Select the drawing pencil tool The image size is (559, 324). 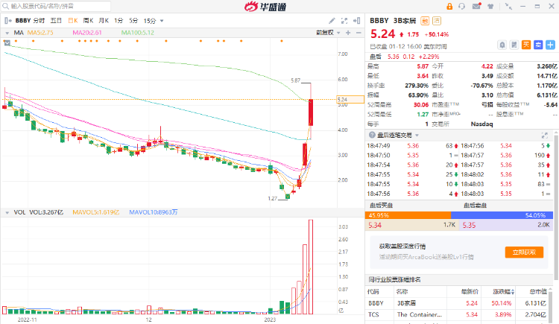pyautogui.click(x=332, y=21)
